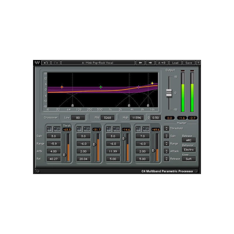Viewport: 234px width, 234px height.
Task: Select the yellow band 4 marker on the curve
Action: pyautogui.click(x=152, y=83)
